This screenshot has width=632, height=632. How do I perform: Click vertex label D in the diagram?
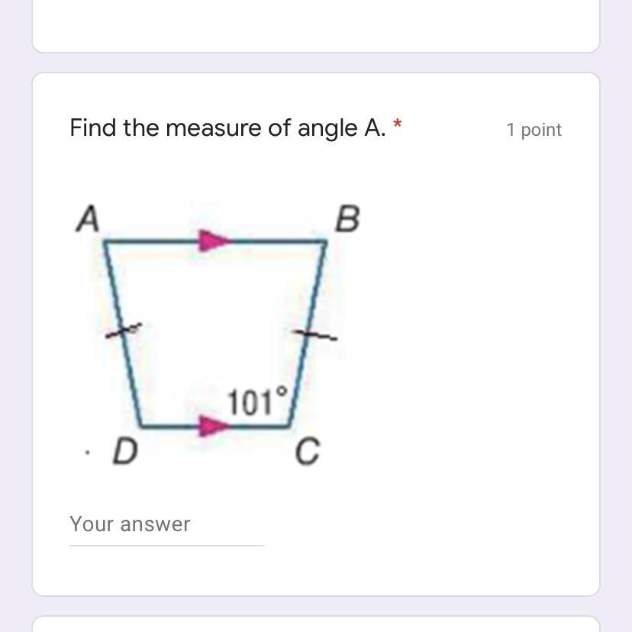point(125,452)
